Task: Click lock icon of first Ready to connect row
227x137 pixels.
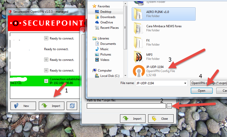Action: [x=46, y=38]
